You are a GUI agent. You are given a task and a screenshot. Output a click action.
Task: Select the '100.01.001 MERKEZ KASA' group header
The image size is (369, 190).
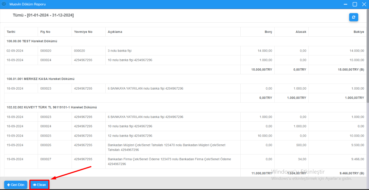pyautogui.click(x=41, y=79)
